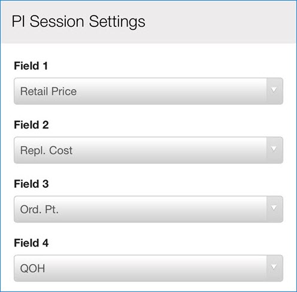Click the 'QOH' value text
Image resolution: width=297 pixels, height=292 pixels.
[x=32, y=269]
